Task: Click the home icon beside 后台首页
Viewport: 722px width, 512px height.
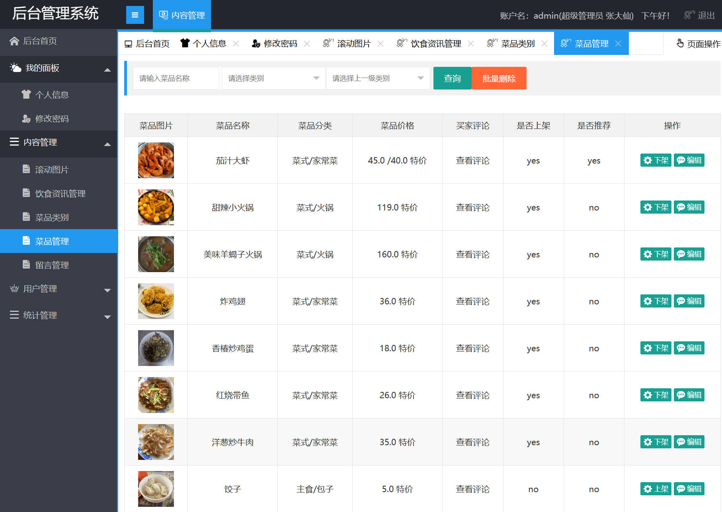Action: (x=14, y=41)
